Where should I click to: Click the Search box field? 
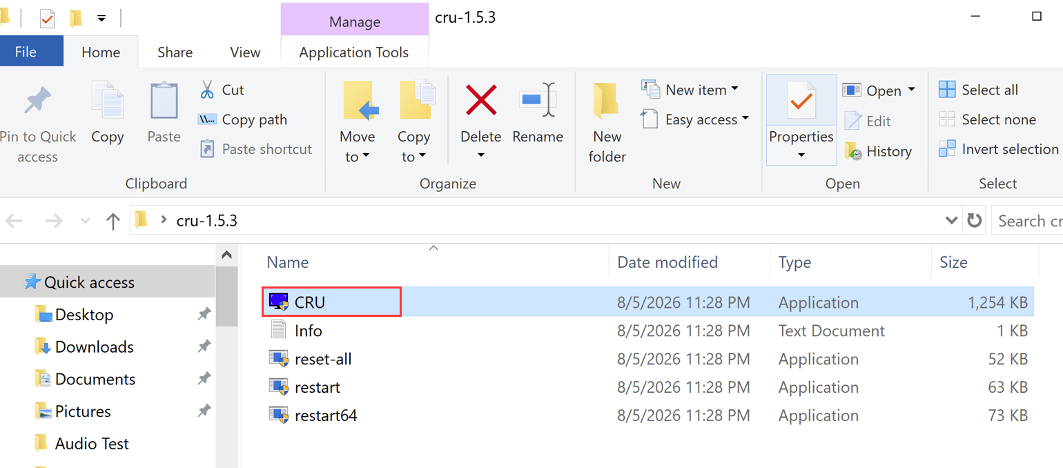[x=1028, y=221]
